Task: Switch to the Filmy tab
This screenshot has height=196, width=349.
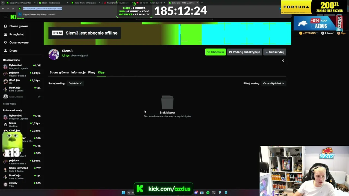Action: click(x=92, y=72)
